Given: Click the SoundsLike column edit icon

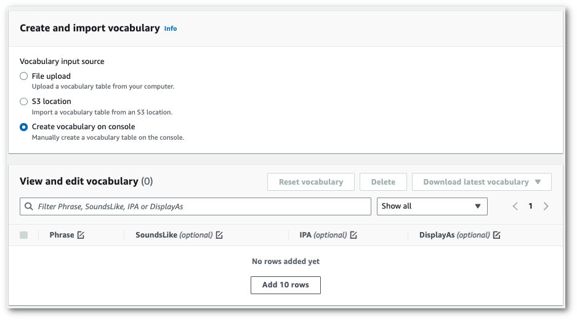Looking at the screenshot, I should 219,235.
